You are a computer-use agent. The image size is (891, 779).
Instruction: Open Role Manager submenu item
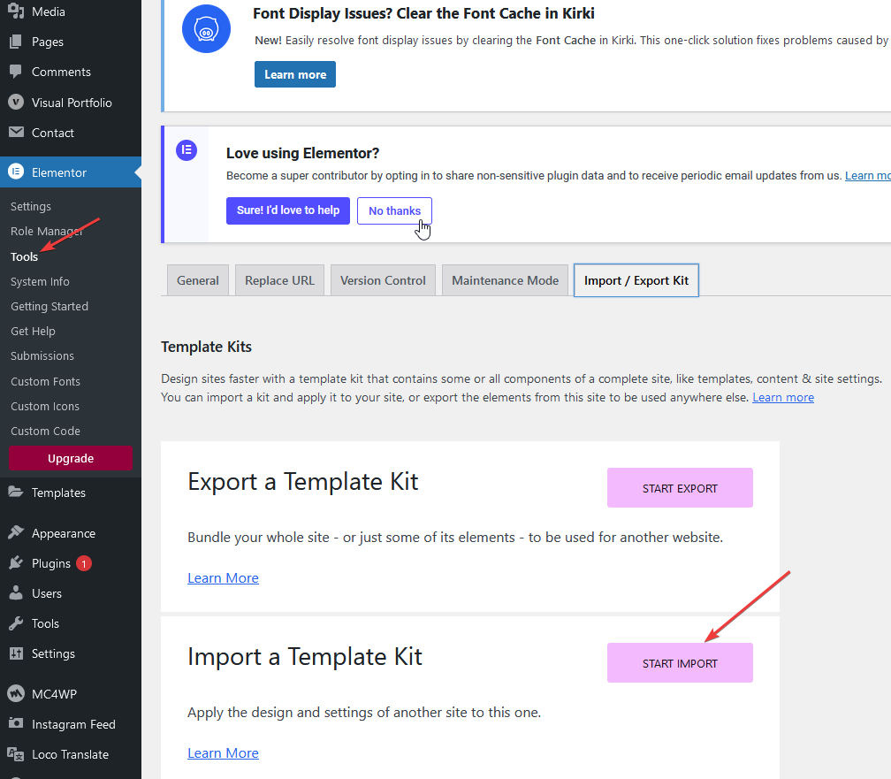pyautogui.click(x=47, y=231)
